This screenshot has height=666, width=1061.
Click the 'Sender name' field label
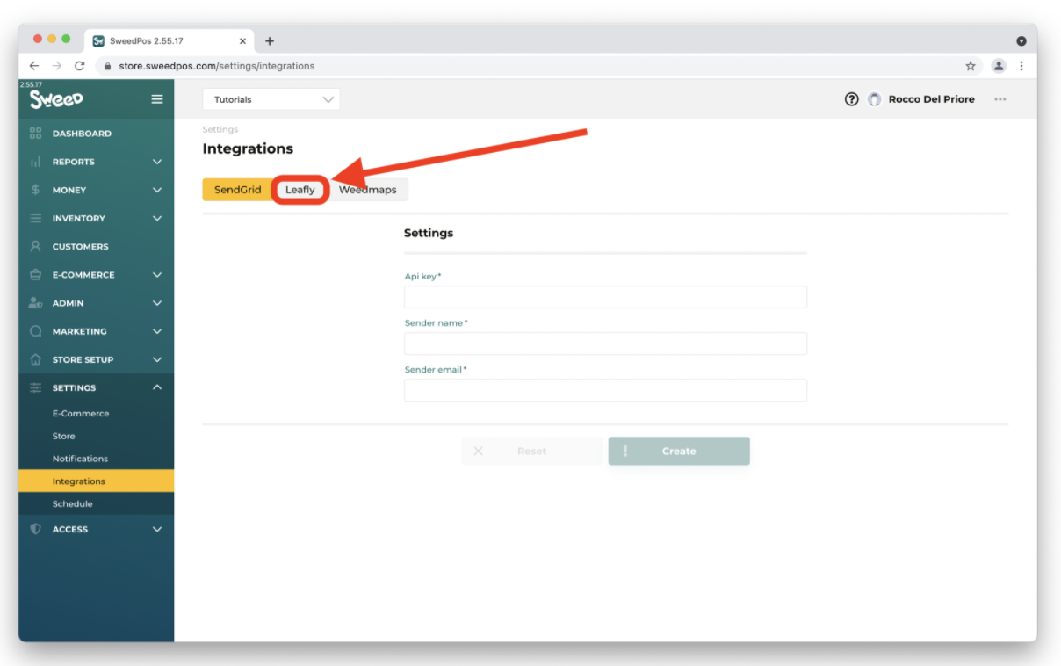click(x=436, y=323)
